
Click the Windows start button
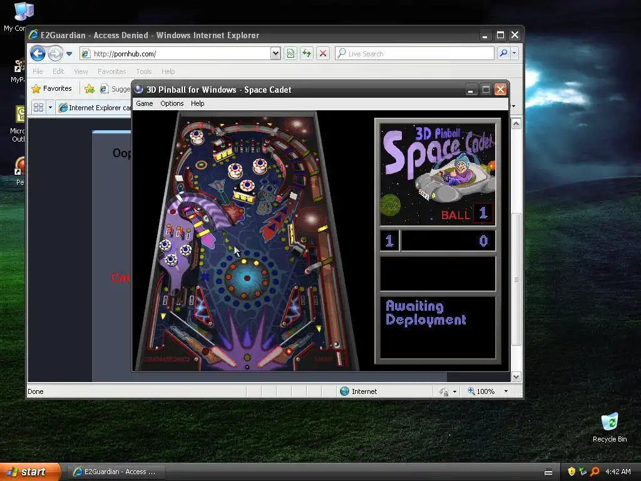point(30,472)
